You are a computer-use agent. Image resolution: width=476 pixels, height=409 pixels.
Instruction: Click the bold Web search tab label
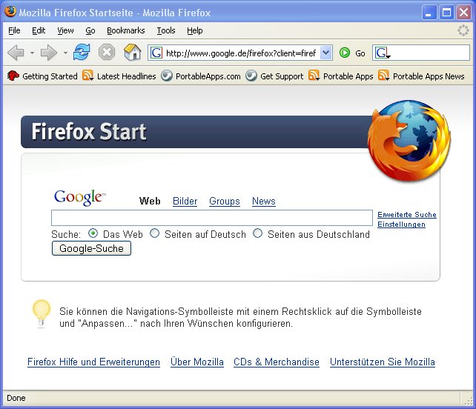[x=150, y=201]
